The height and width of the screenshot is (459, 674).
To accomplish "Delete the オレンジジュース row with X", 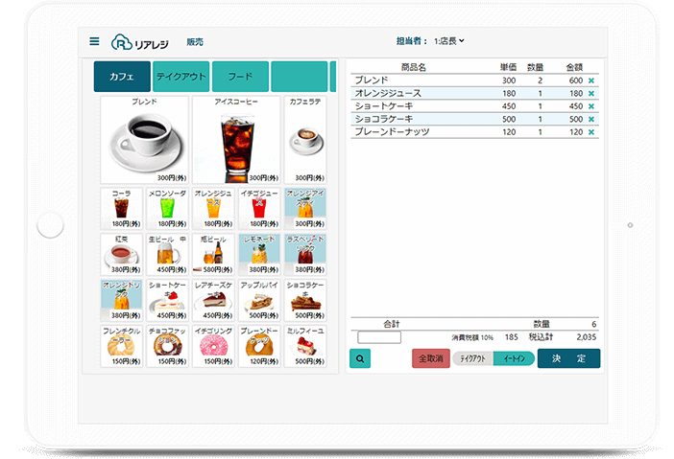I will pos(591,94).
